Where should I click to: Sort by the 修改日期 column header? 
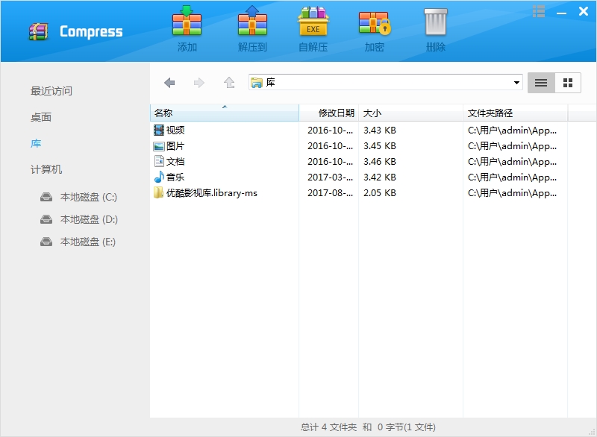pyautogui.click(x=329, y=113)
